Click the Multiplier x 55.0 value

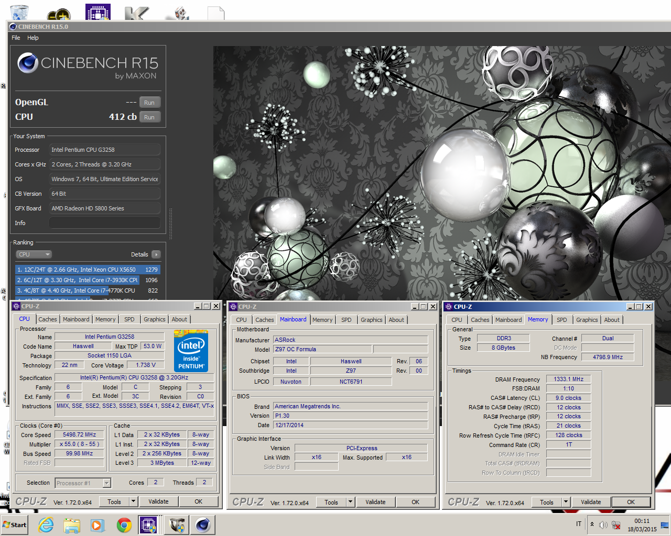point(80,444)
